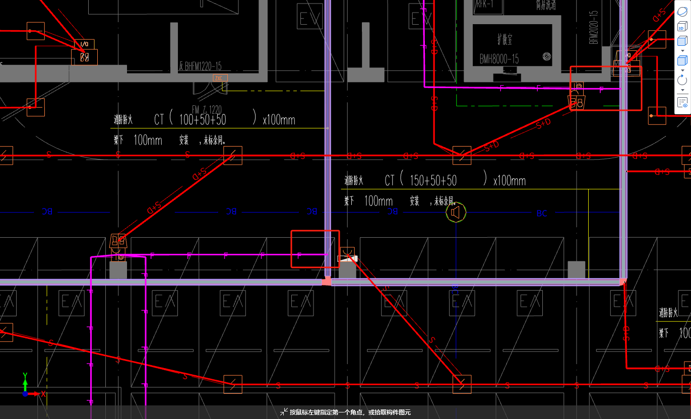Open dropdown beneath the rotate icon
Screen dimensions: 691x419
click(682, 90)
